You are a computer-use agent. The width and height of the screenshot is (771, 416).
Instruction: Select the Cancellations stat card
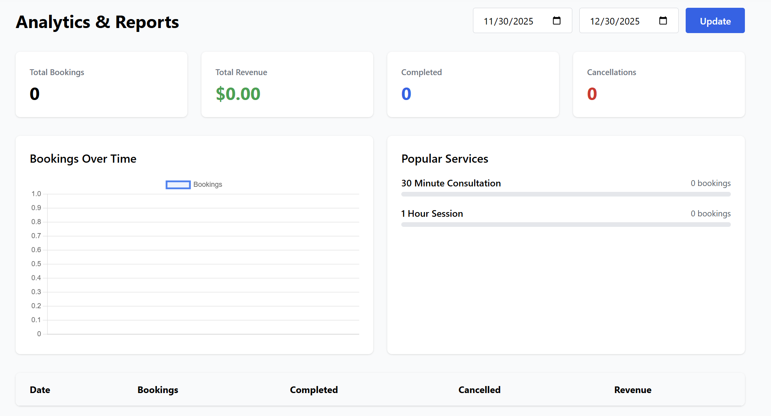coord(659,84)
